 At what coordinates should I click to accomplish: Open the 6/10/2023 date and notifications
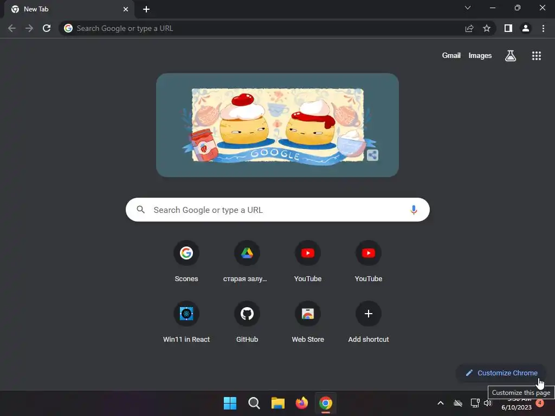(517, 407)
